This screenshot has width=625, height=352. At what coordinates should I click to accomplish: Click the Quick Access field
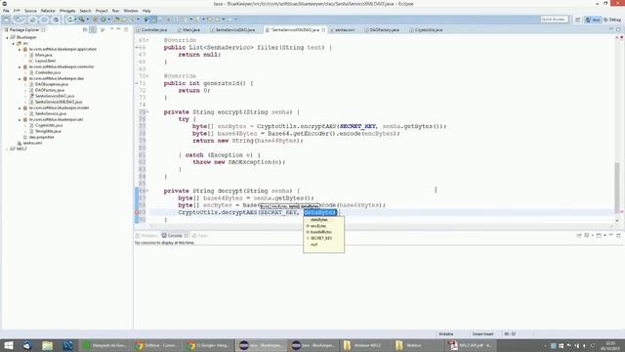pos(554,20)
